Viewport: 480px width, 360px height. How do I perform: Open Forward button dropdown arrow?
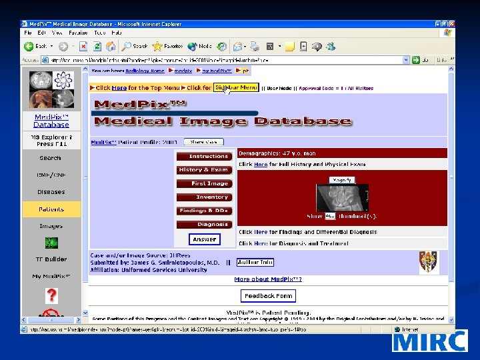click(73, 47)
